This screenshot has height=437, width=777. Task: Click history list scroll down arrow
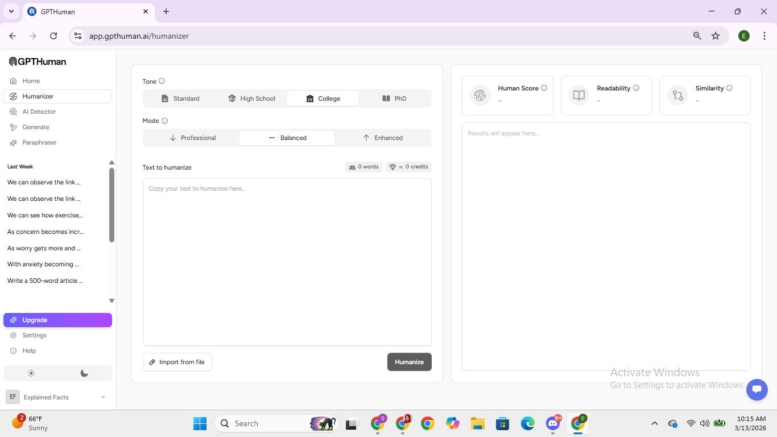point(111,300)
